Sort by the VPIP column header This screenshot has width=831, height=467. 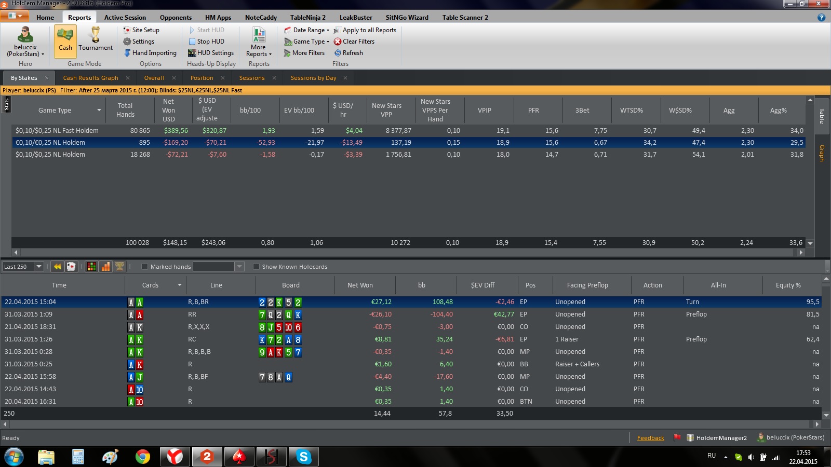[x=485, y=110]
